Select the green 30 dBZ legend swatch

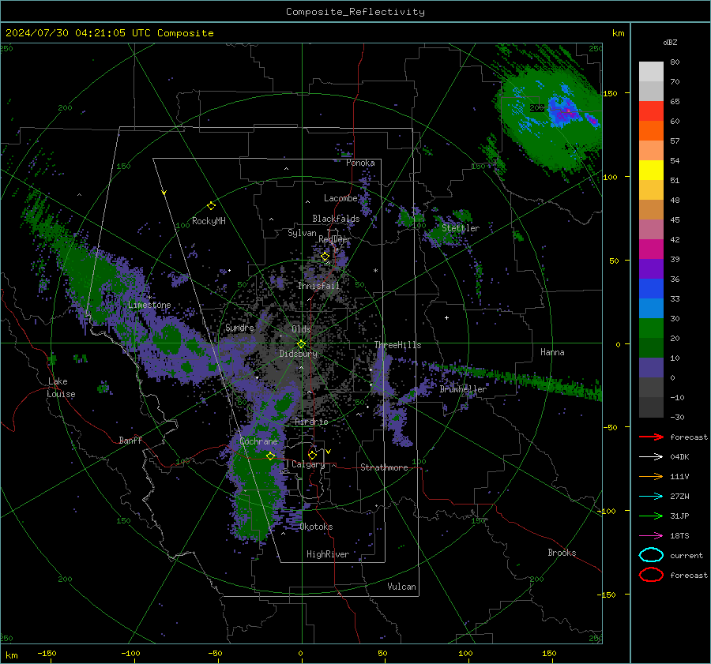(x=651, y=328)
